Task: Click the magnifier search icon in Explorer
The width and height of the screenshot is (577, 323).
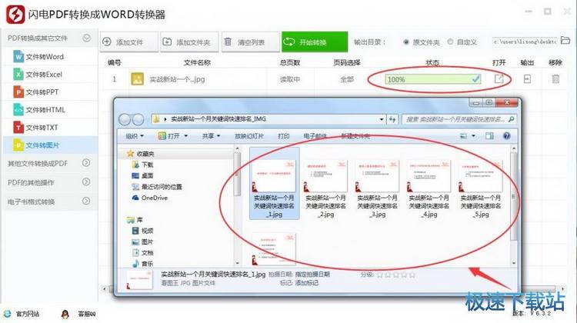Action: pyautogui.click(x=511, y=119)
